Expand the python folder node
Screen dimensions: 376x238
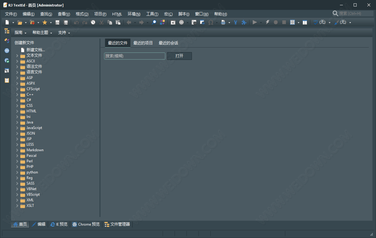[x=17, y=172]
